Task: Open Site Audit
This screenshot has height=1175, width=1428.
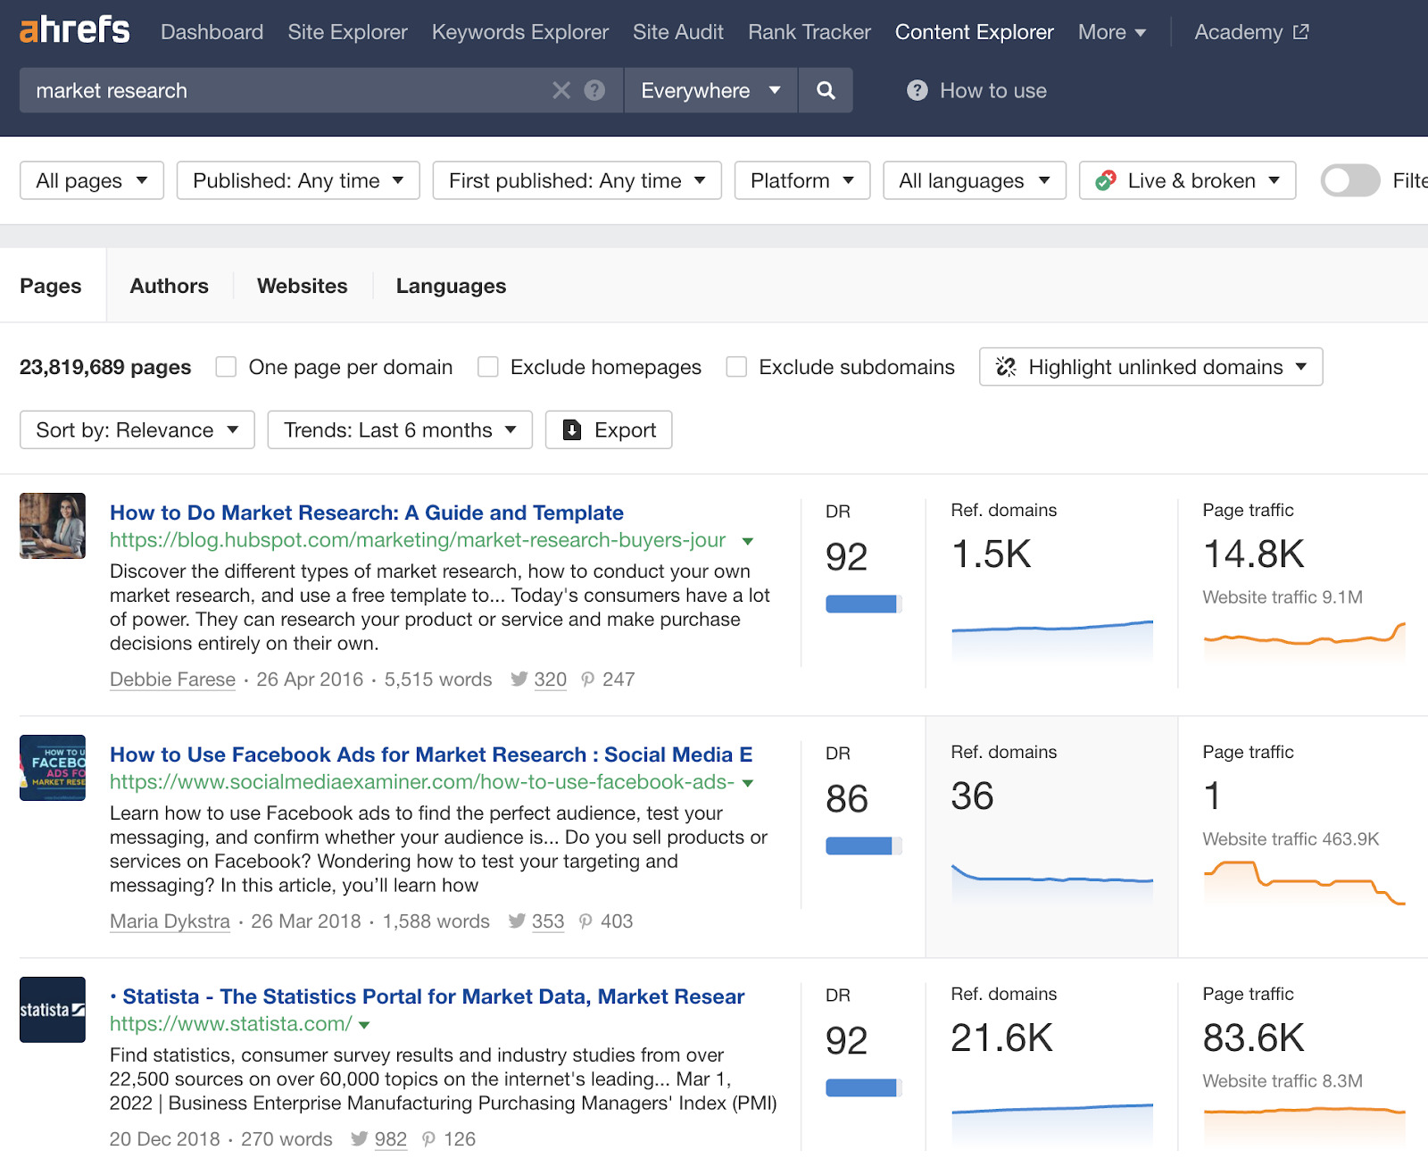Action: pos(678,32)
